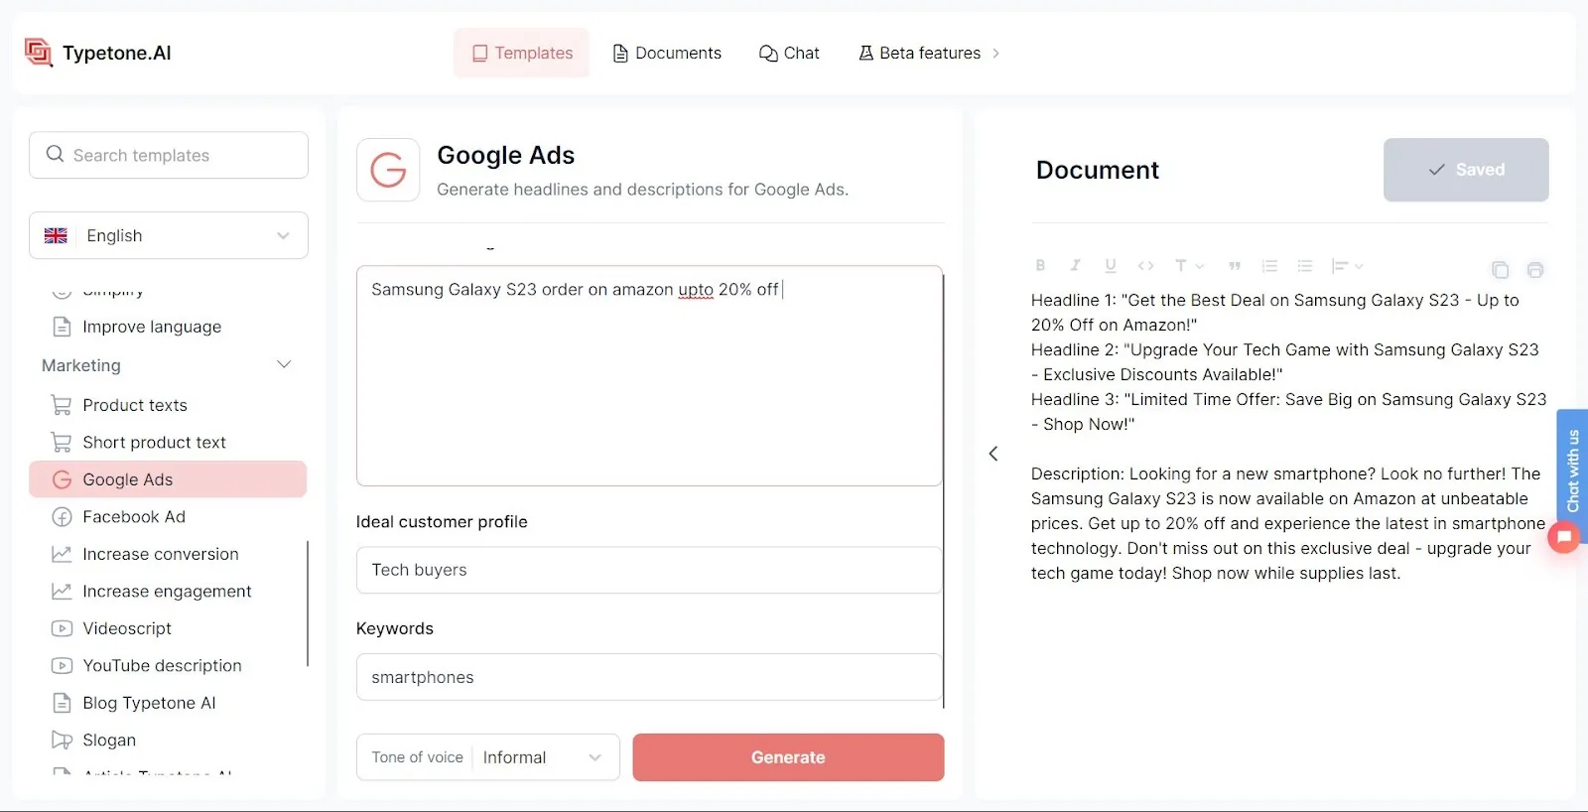Toggle bold formatting
This screenshot has height=812, width=1588.
[1040, 266]
